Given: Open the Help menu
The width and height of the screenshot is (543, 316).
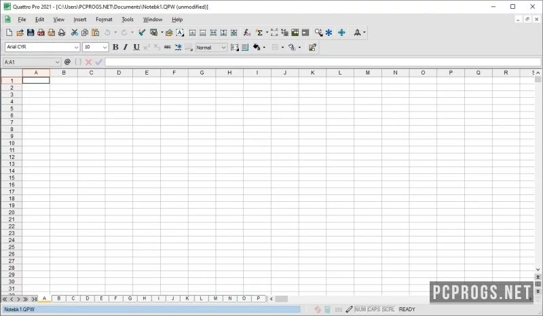Looking at the screenshot, I should [177, 20].
